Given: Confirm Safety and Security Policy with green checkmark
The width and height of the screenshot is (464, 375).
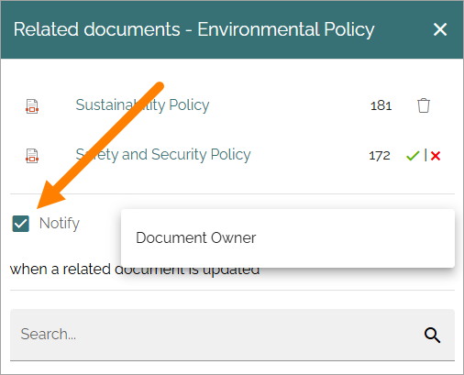Looking at the screenshot, I should (x=413, y=156).
